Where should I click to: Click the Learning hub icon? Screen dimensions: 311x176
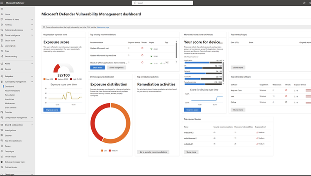pos(2,46)
